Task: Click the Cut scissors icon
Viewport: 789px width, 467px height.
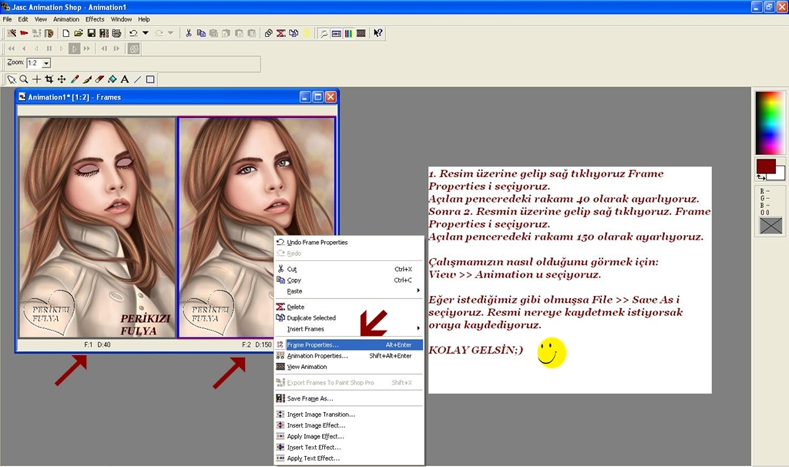Action: 189,33
